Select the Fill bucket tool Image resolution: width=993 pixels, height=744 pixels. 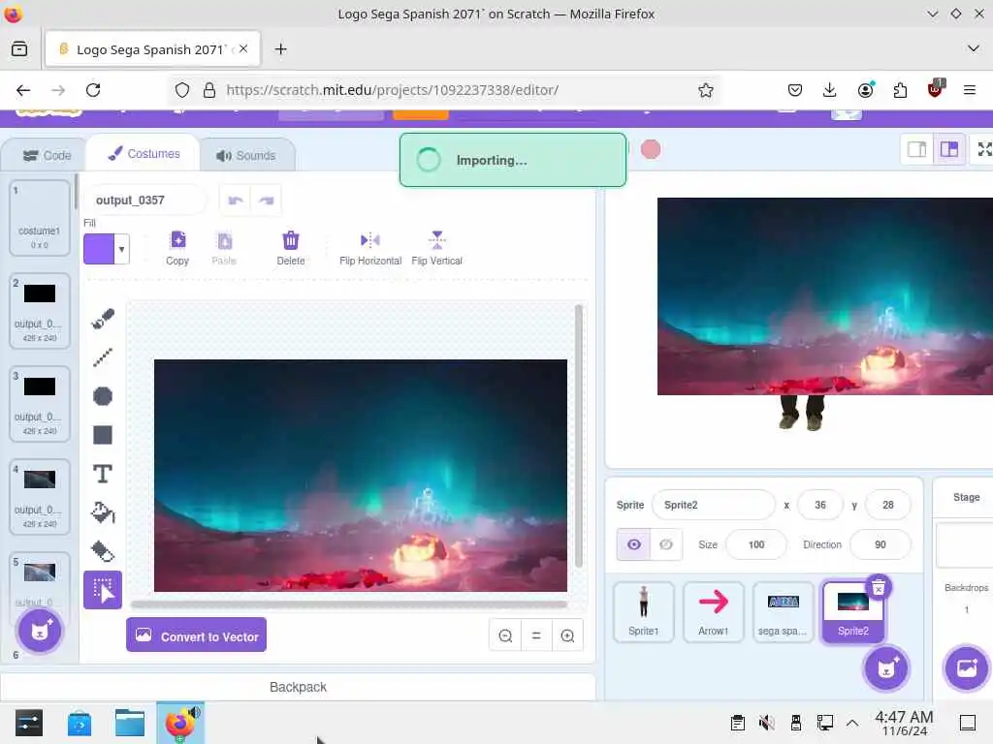(103, 512)
